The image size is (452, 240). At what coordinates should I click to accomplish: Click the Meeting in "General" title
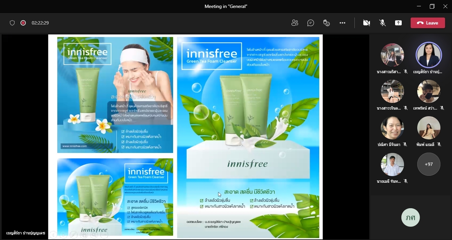pyautogui.click(x=226, y=6)
